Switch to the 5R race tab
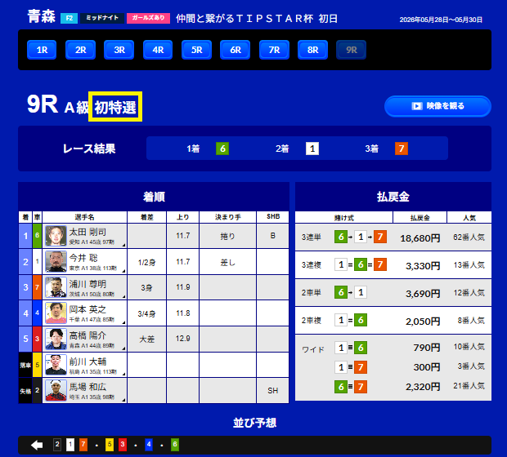This screenshot has width=507, height=457. [x=196, y=50]
